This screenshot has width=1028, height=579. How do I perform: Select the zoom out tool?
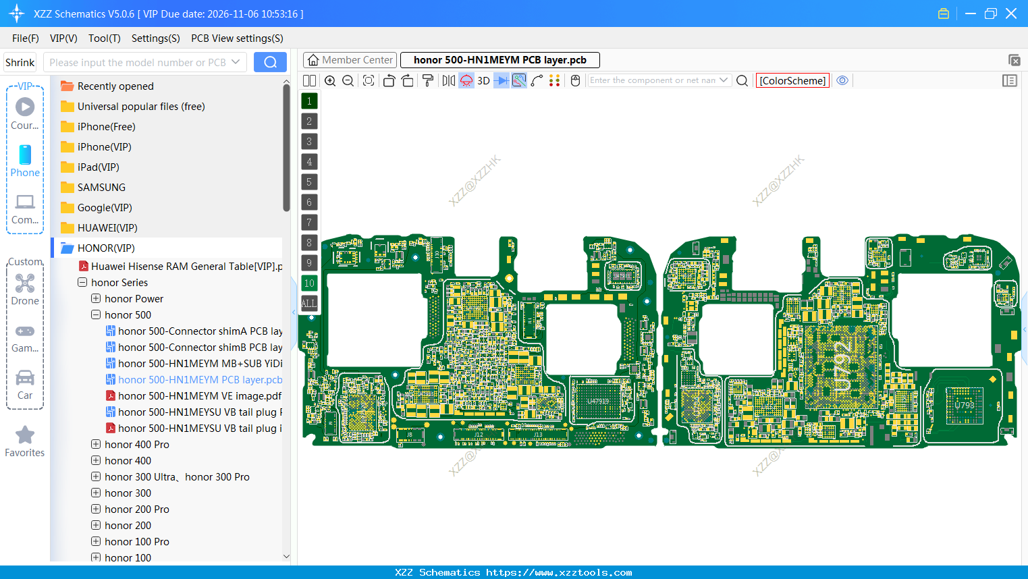tap(347, 80)
